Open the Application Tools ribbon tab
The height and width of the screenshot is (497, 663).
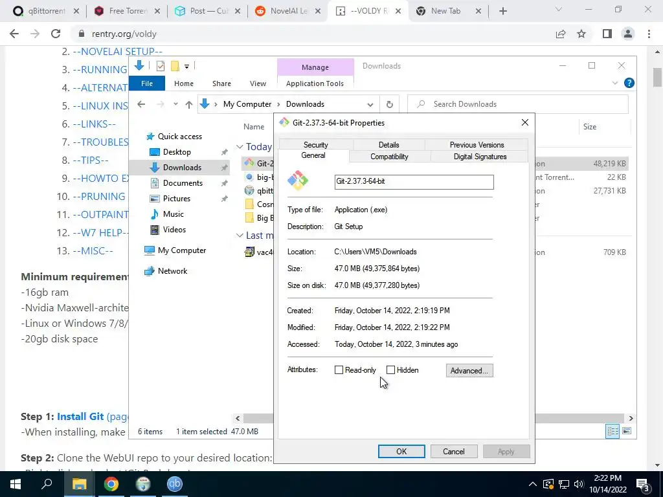[x=315, y=83]
